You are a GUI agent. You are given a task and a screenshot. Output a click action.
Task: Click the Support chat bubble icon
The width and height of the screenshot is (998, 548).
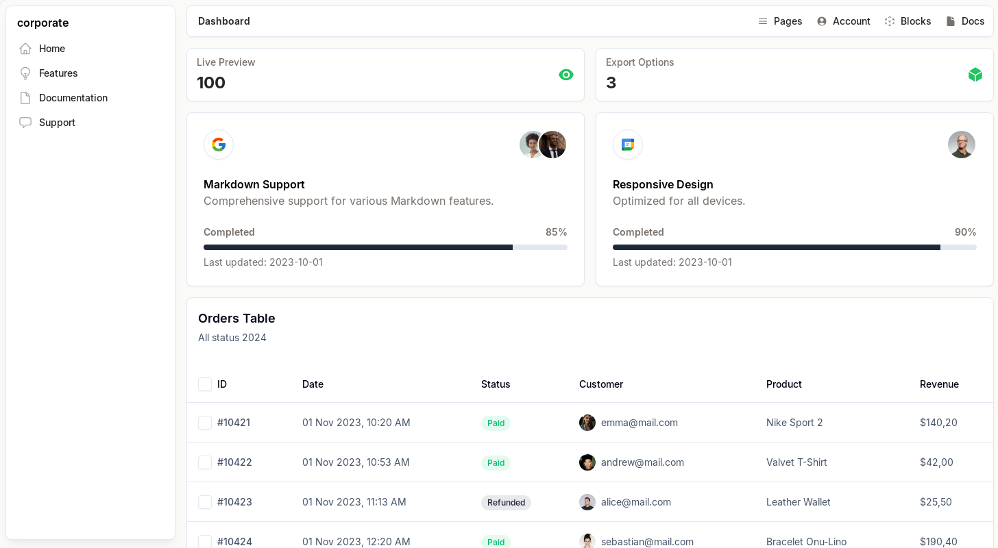coord(25,123)
